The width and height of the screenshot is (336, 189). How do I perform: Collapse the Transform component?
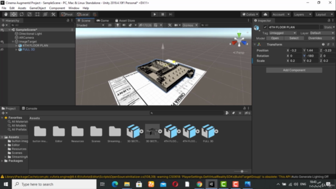255,45
